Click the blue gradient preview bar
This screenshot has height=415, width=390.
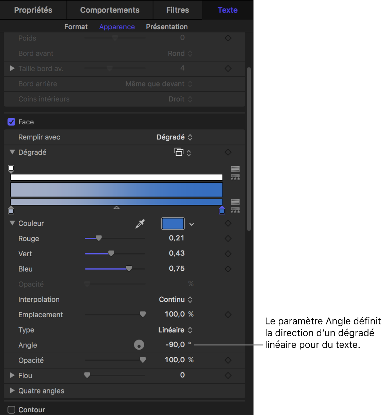pyautogui.click(x=117, y=189)
